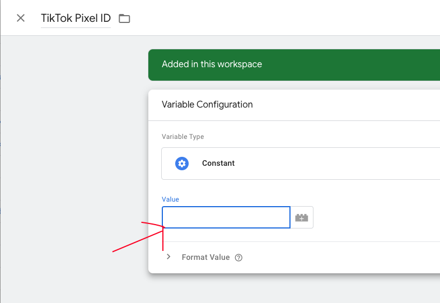Click the blue Value label

tap(170, 199)
